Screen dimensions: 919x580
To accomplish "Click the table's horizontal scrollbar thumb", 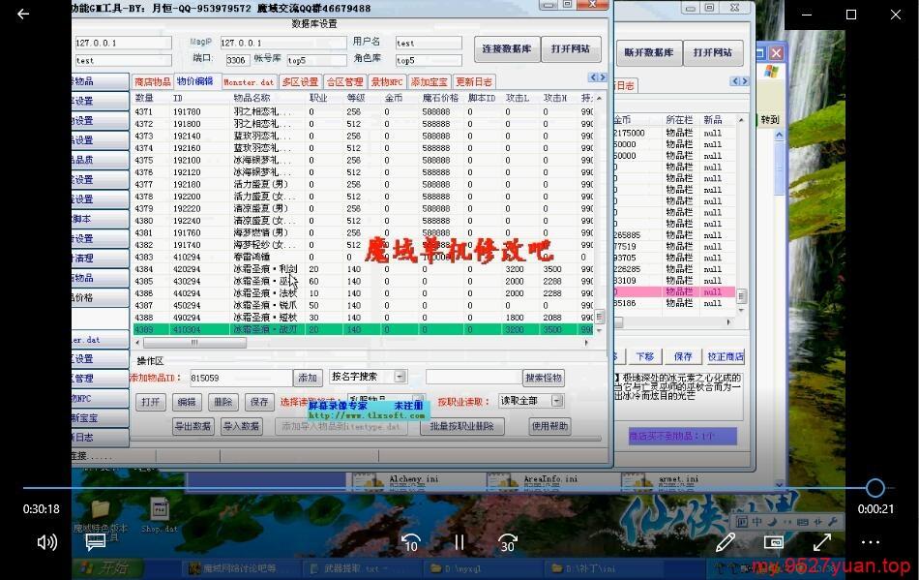I will [194, 343].
